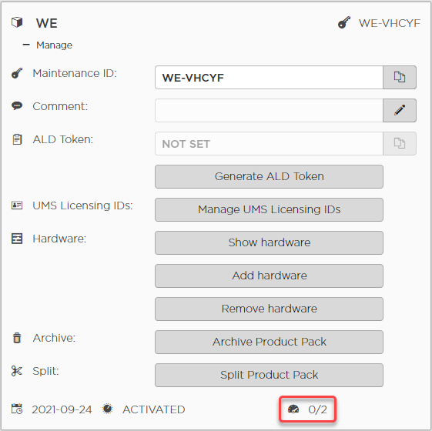Click Generate ALD Token button
432x431 pixels.
coord(269,176)
